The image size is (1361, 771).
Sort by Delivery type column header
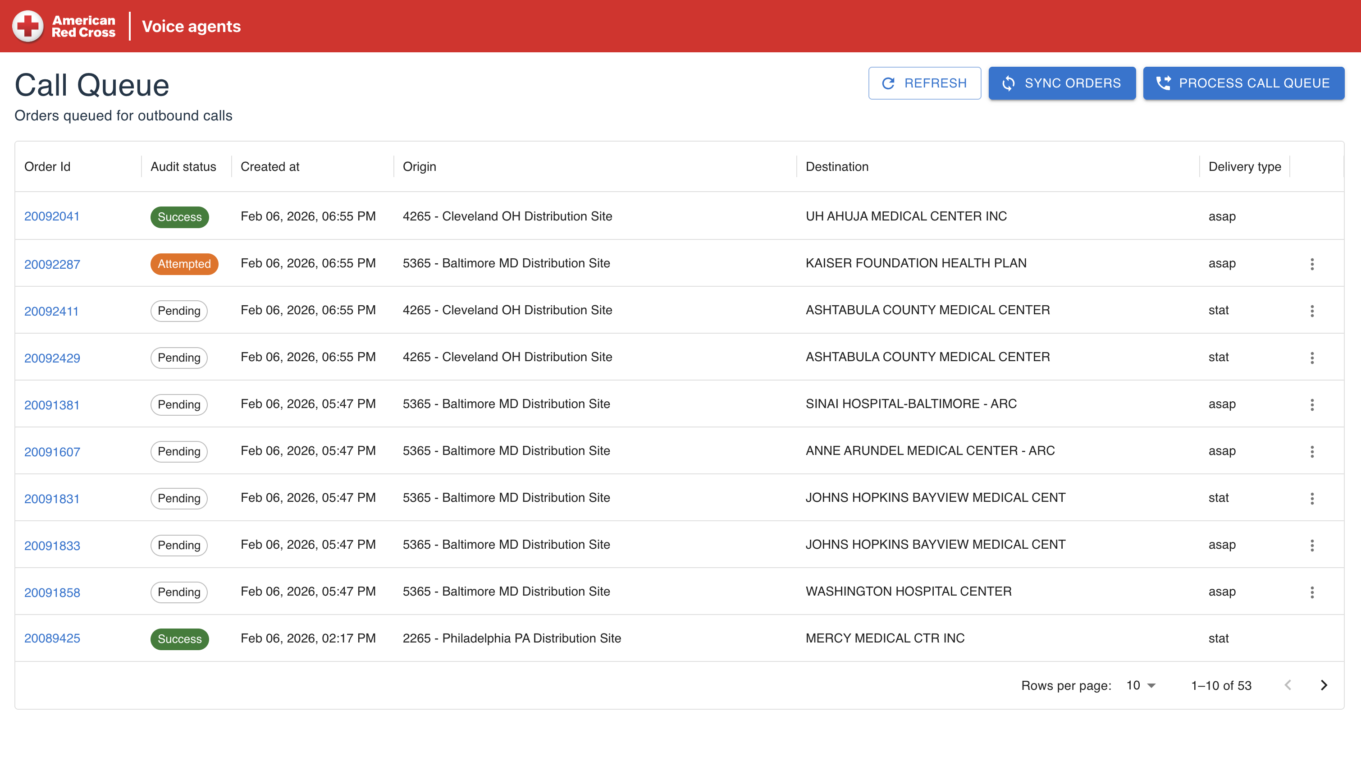[1244, 166]
